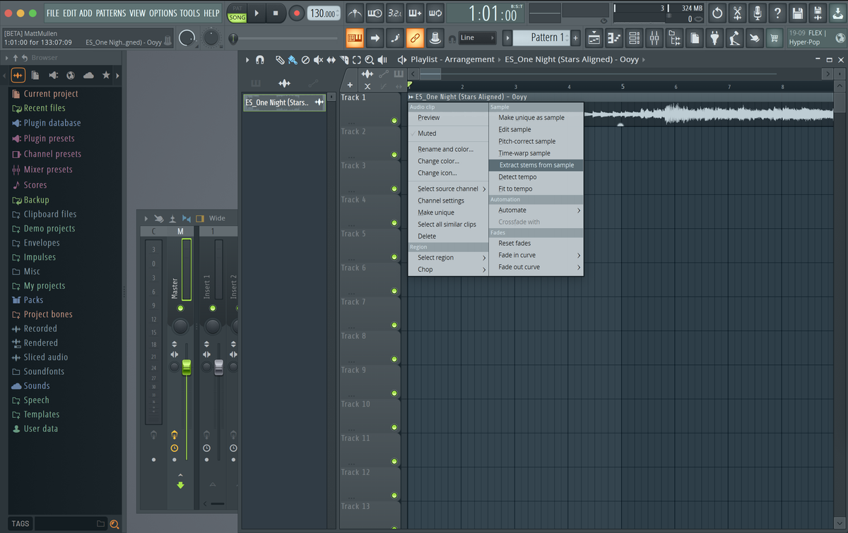This screenshot has width=848, height=533.
Task: Click the metronome icon in the transport bar
Action: 355,11
